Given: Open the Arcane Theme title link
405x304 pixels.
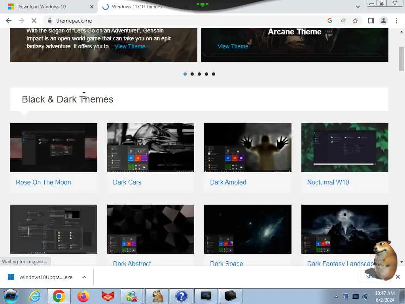Looking at the screenshot, I should coord(294,32).
